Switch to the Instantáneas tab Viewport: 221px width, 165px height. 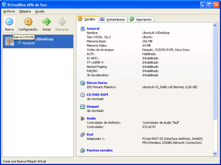tap(113, 19)
